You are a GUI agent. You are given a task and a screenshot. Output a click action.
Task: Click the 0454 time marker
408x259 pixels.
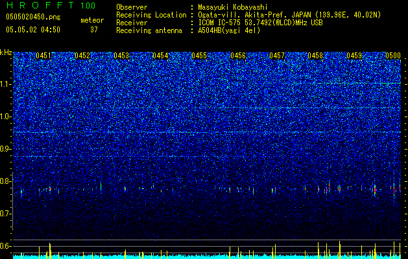[x=160, y=56]
